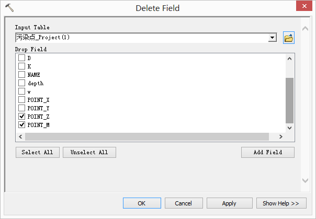Select the POINT_Y field checkbox
Image resolution: width=316 pixels, height=219 pixels.
pos(21,108)
